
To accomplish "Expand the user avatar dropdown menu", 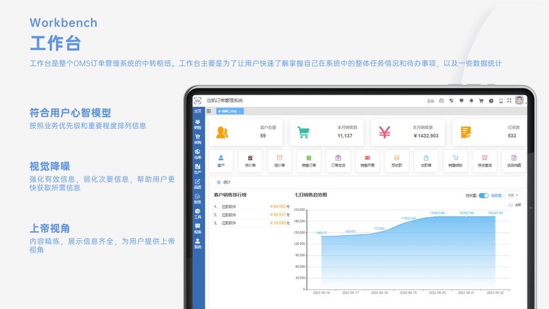I will coord(520,101).
